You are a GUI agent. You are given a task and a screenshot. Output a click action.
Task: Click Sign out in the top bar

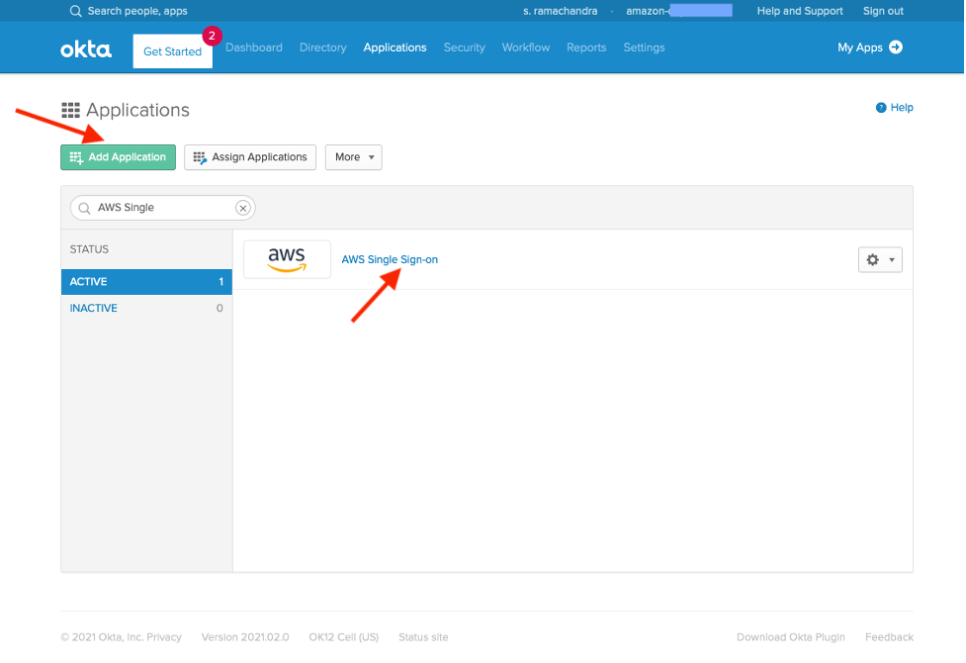point(882,11)
